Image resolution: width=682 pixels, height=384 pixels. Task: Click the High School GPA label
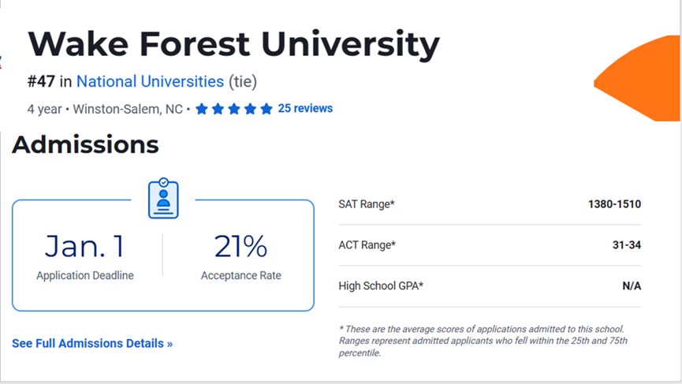point(381,285)
